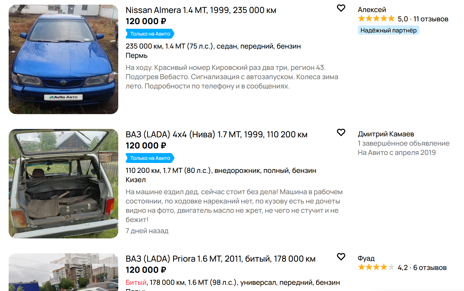Open Nissan Almera 1.4 MT, 1999 listing title
The height and width of the screenshot is (291, 464).
tap(201, 10)
